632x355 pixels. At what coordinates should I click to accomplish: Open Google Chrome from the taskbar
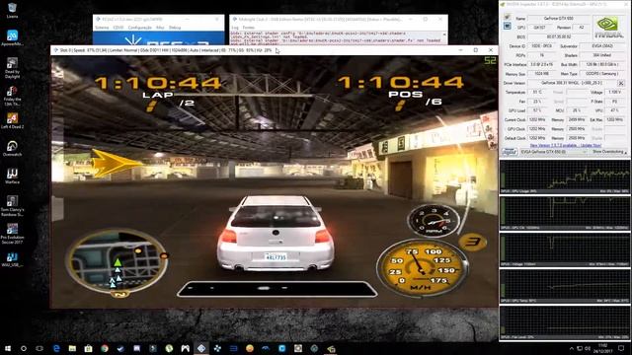[105, 348]
